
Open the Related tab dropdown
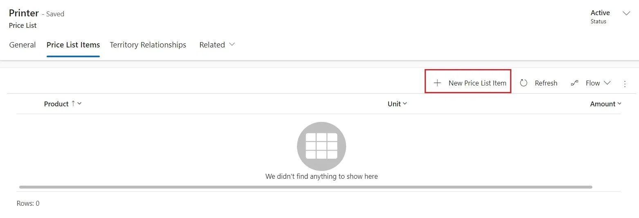click(x=217, y=45)
